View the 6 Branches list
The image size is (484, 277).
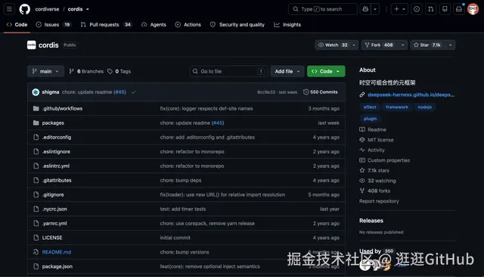tap(86, 71)
